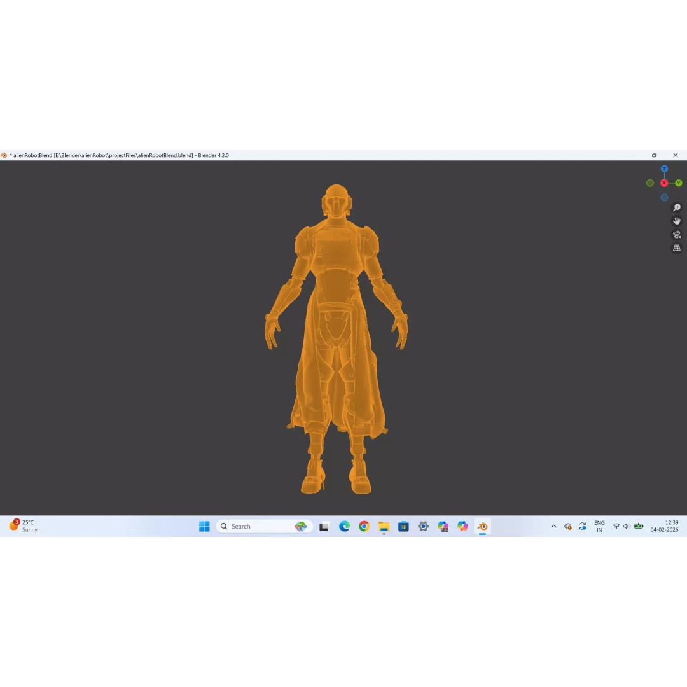687x687 pixels.
Task: Switch to camera view using the camera icon
Action: point(677,234)
